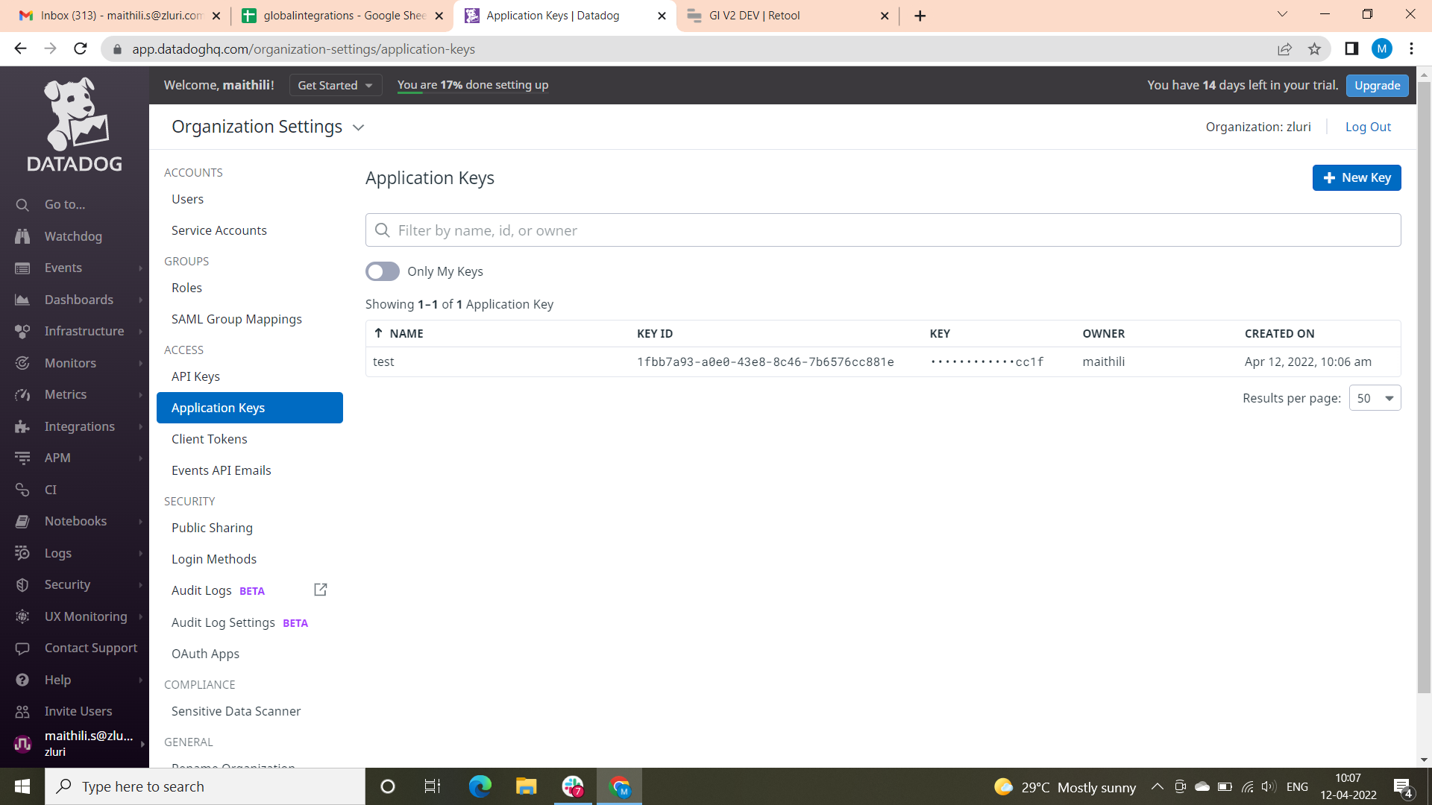
Task: Click the Notebooks sidebar icon
Action: [x=22, y=522]
